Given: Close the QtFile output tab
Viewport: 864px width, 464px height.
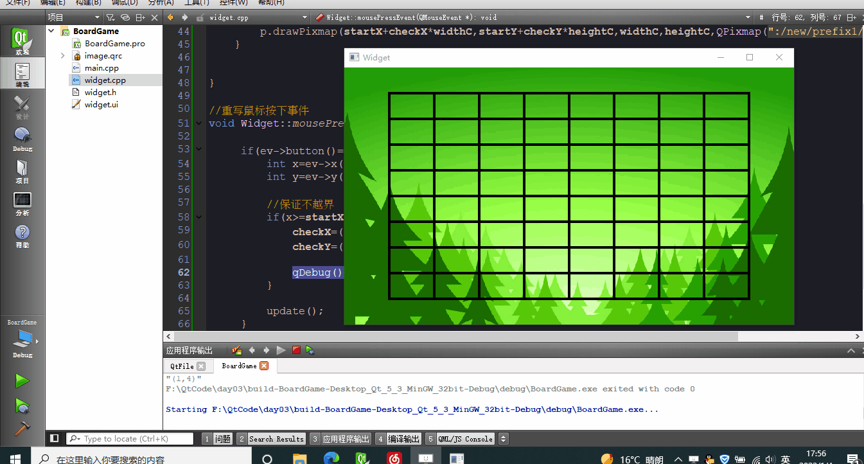Looking at the screenshot, I should coord(200,366).
